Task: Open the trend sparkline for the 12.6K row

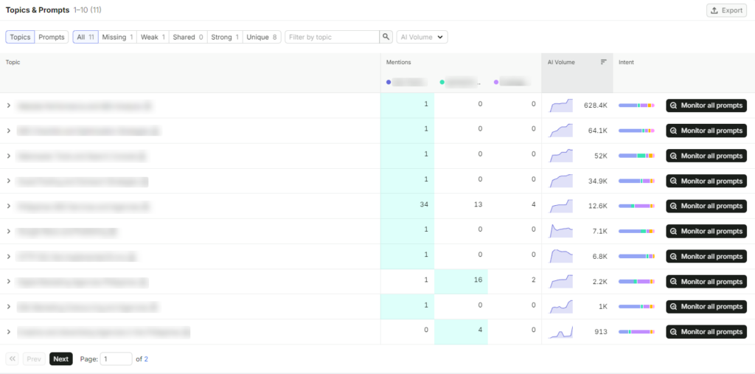Action: (561, 207)
